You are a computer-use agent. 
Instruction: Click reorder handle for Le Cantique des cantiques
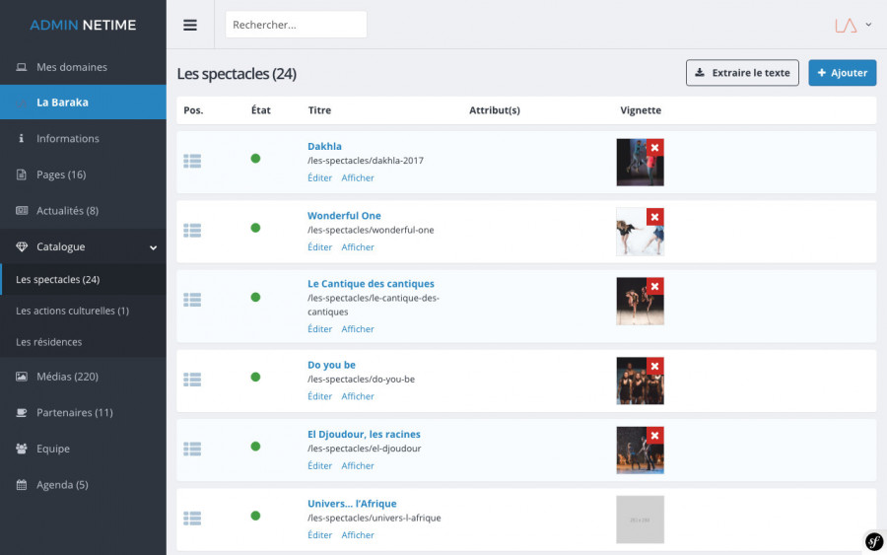click(192, 300)
